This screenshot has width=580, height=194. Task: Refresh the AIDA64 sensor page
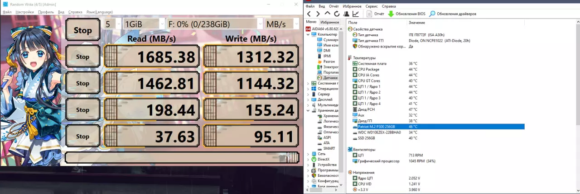337,14
